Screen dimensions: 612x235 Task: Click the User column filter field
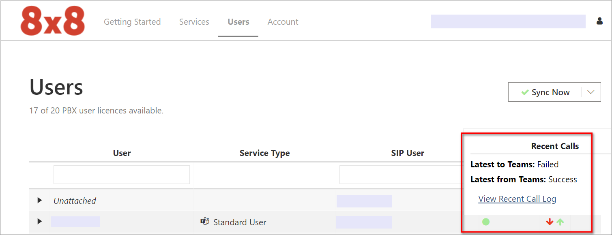coord(122,175)
